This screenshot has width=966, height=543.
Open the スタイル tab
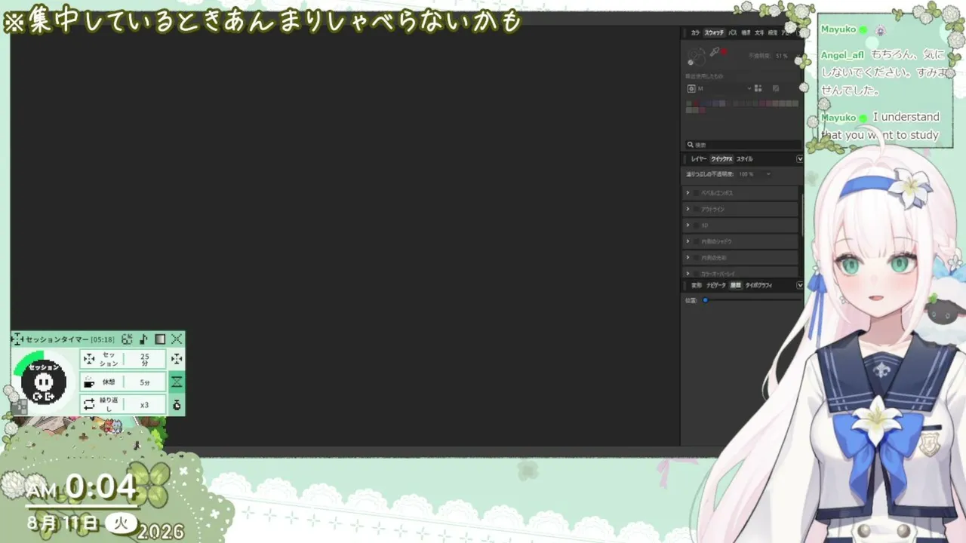click(744, 159)
